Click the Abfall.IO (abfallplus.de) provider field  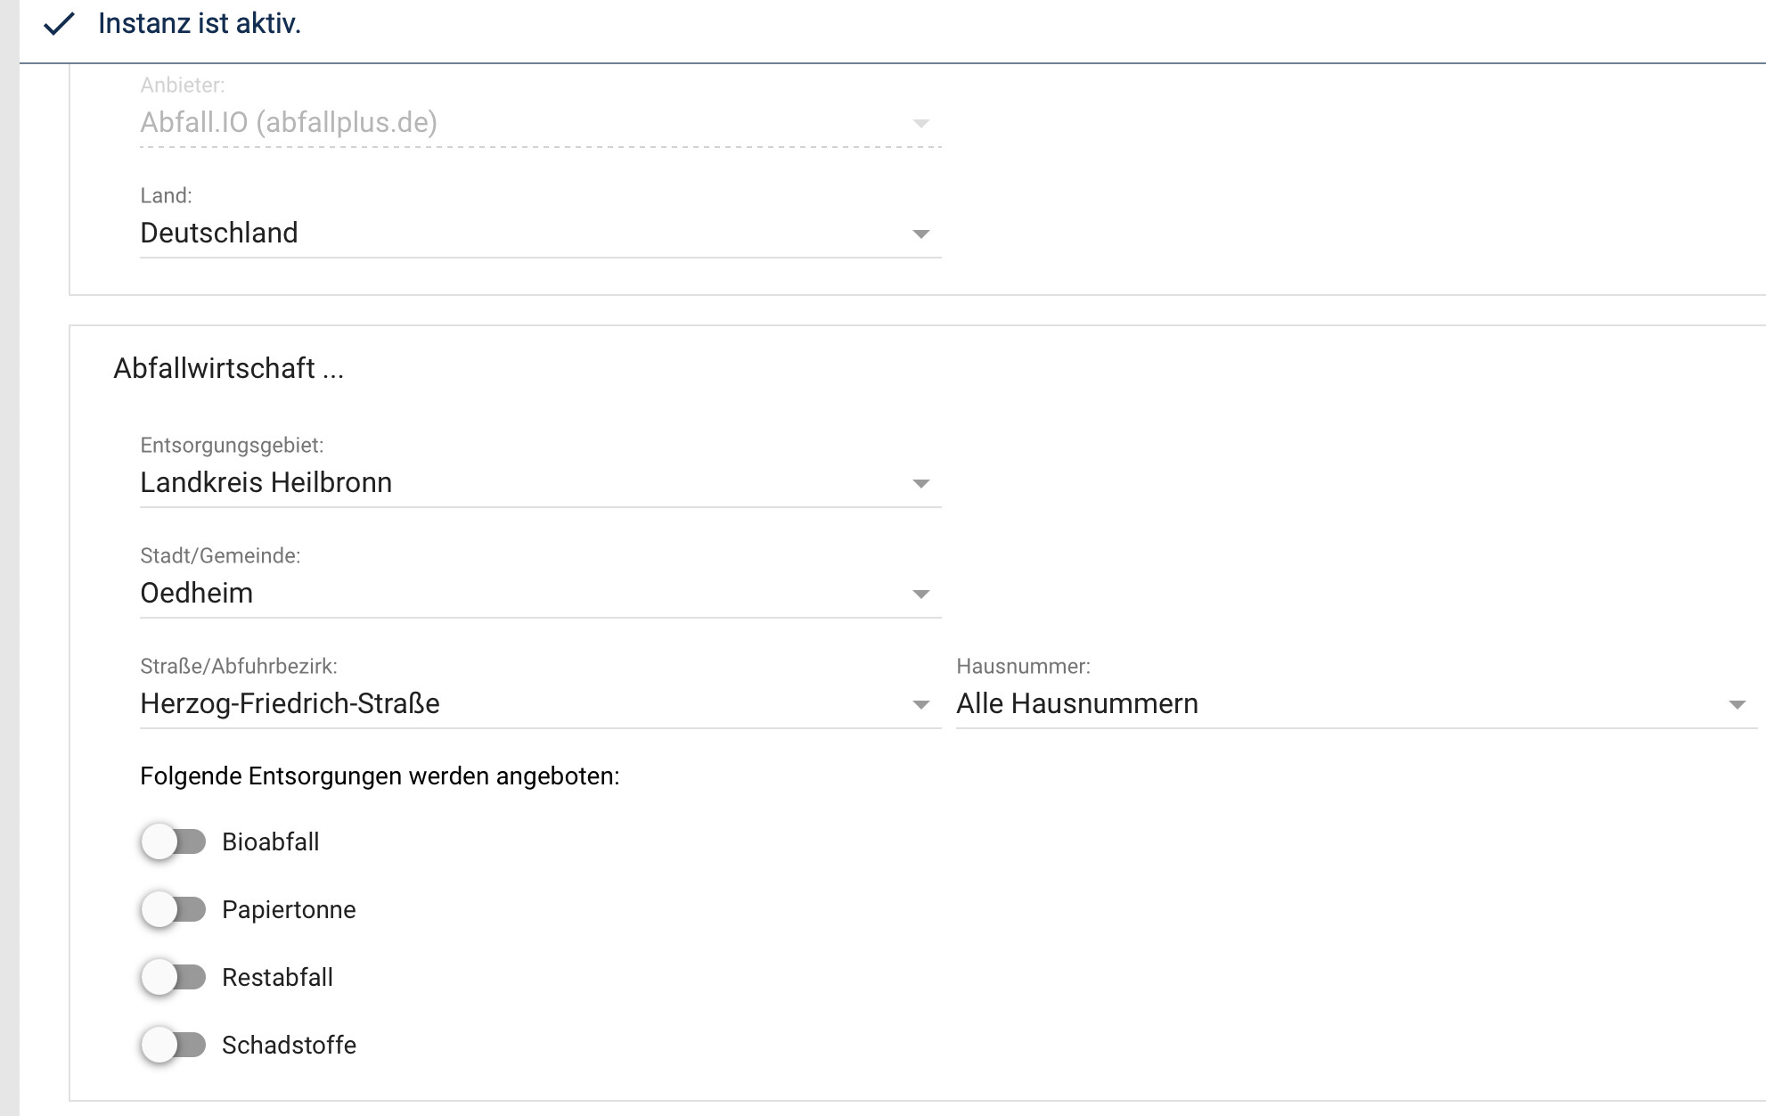(x=289, y=122)
